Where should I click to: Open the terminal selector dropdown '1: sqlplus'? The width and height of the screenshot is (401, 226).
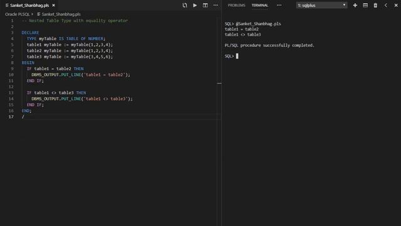click(321, 6)
